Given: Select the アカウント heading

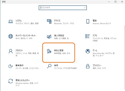Looking at the screenshot, I should click(x=19, y=50).
